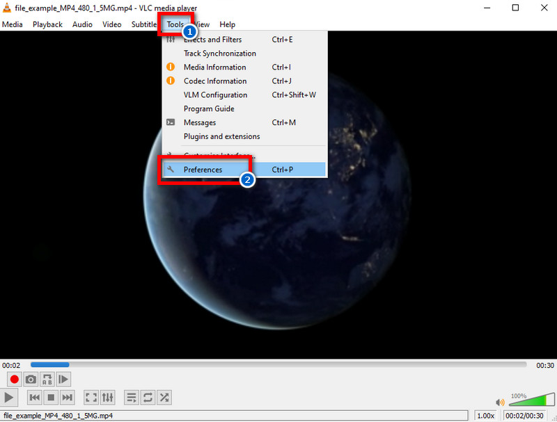The width and height of the screenshot is (557, 422).
Task: Toggle random shuffle playback
Action: pyautogui.click(x=164, y=398)
